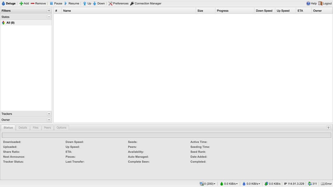Open the Help link
The width and height of the screenshot is (333, 187).
coord(311,3)
